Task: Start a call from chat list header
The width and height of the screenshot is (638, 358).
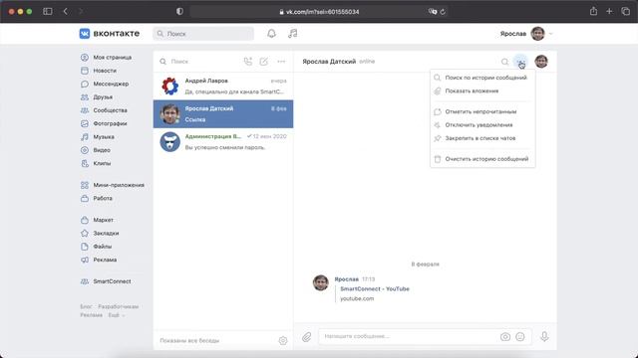Action: coord(248,62)
